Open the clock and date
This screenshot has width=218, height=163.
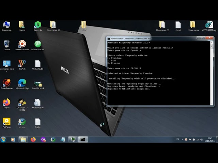pos(210,140)
